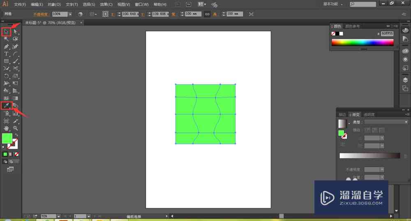Click the hex color value field

[387, 34]
